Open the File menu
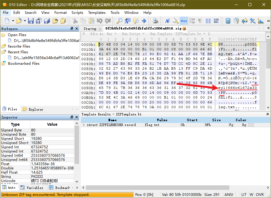Screen dimensions: 271x198 pyautogui.click(x=5, y=13)
